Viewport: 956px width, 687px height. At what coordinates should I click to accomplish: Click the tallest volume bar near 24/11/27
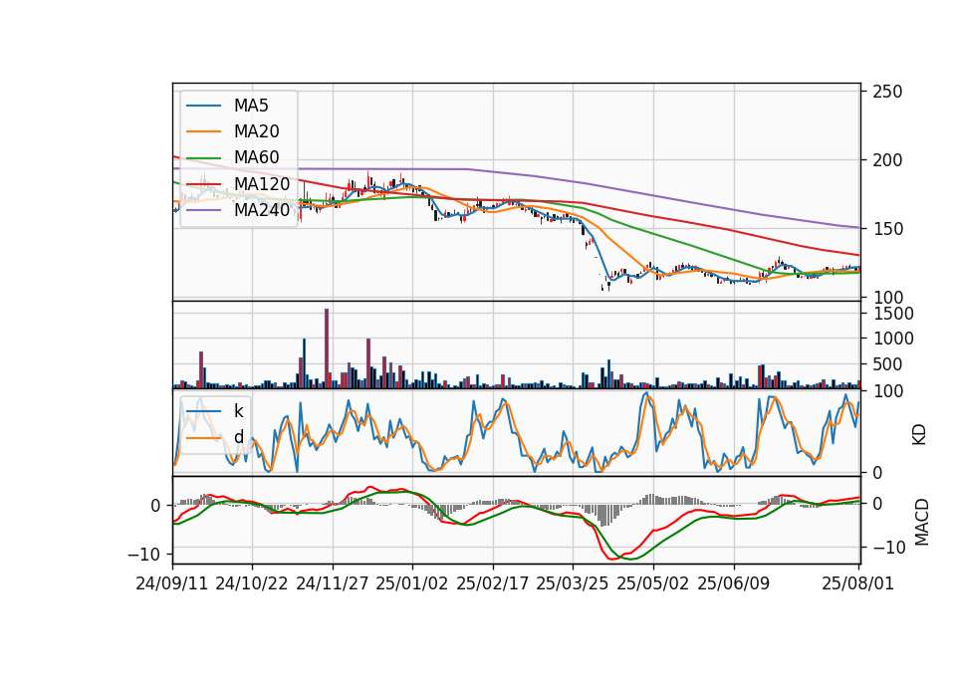click(x=327, y=348)
